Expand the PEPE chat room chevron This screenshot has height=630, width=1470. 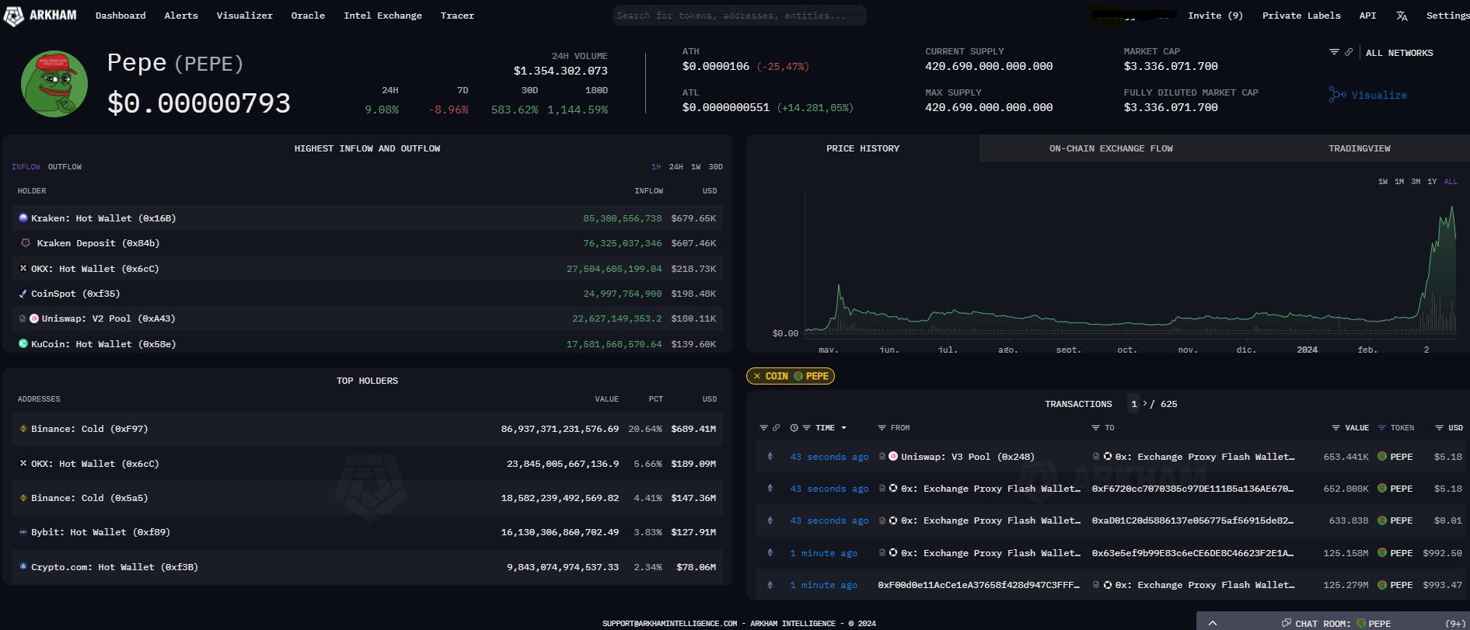pos(1212,624)
